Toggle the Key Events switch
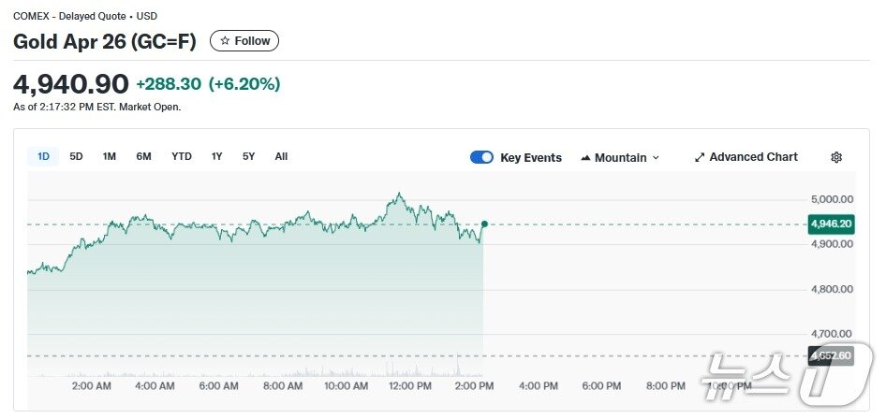886x419 pixels. [481, 157]
